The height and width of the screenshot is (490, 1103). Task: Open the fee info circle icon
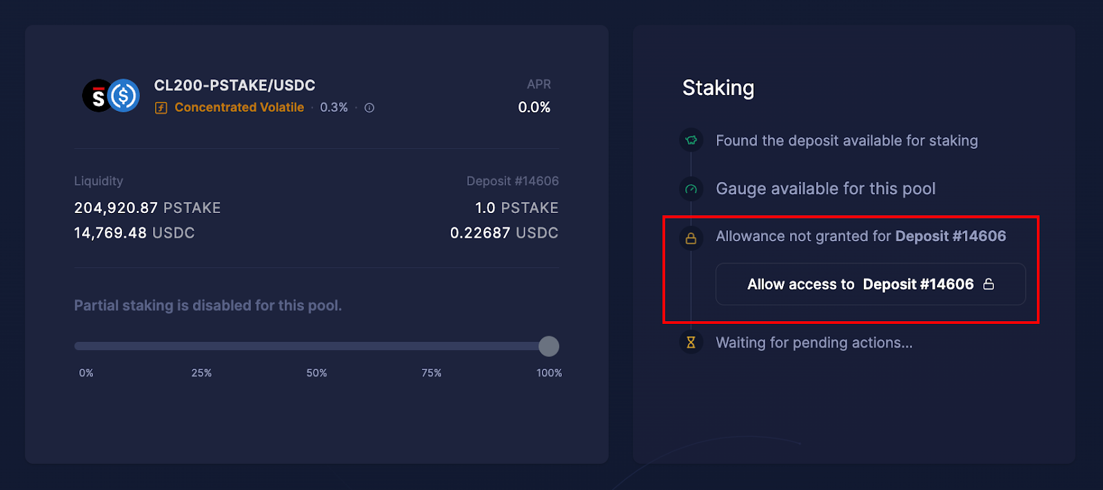coord(370,108)
